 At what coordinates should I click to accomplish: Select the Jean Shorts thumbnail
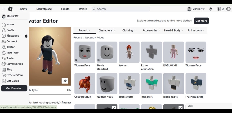pos(129,83)
